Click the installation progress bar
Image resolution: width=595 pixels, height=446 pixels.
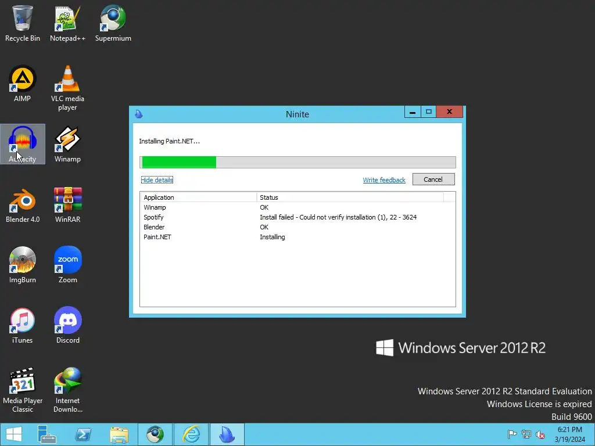tap(297, 163)
